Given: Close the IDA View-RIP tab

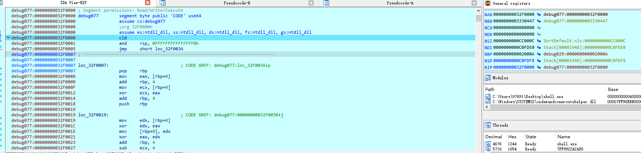Looking at the screenshot, I should 148,3.
